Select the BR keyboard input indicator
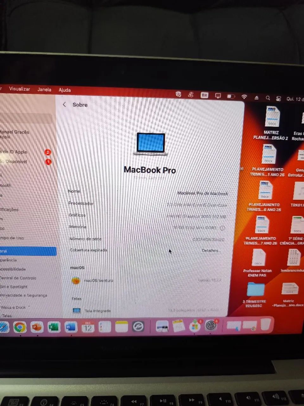 [x=204, y=95]
